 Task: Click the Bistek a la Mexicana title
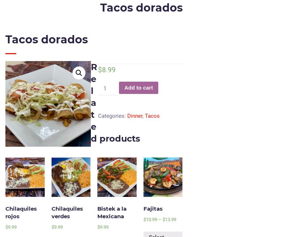[112, 212]
